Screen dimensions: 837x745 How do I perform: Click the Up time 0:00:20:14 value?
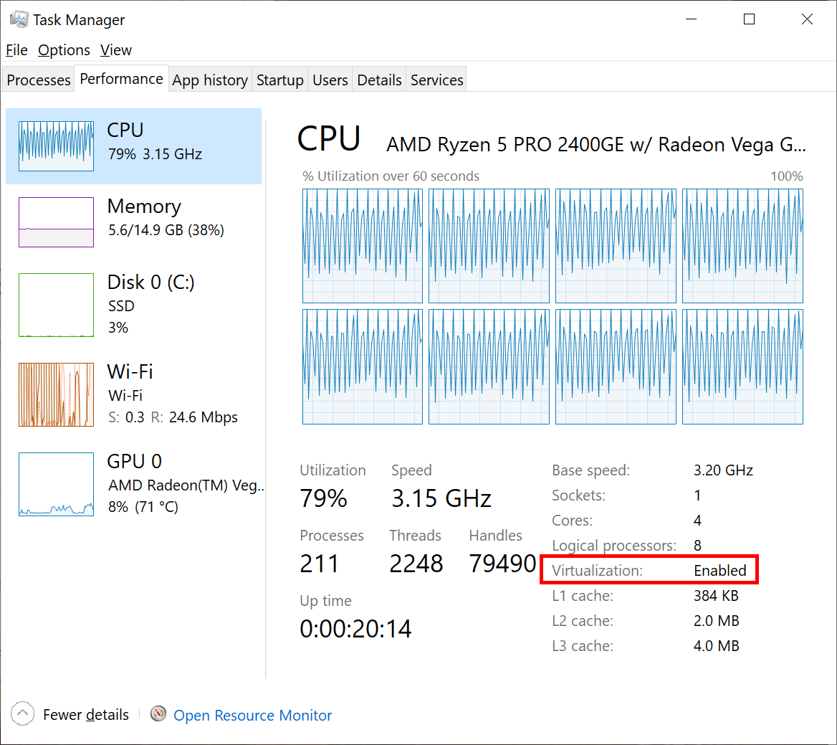point(355,629)
